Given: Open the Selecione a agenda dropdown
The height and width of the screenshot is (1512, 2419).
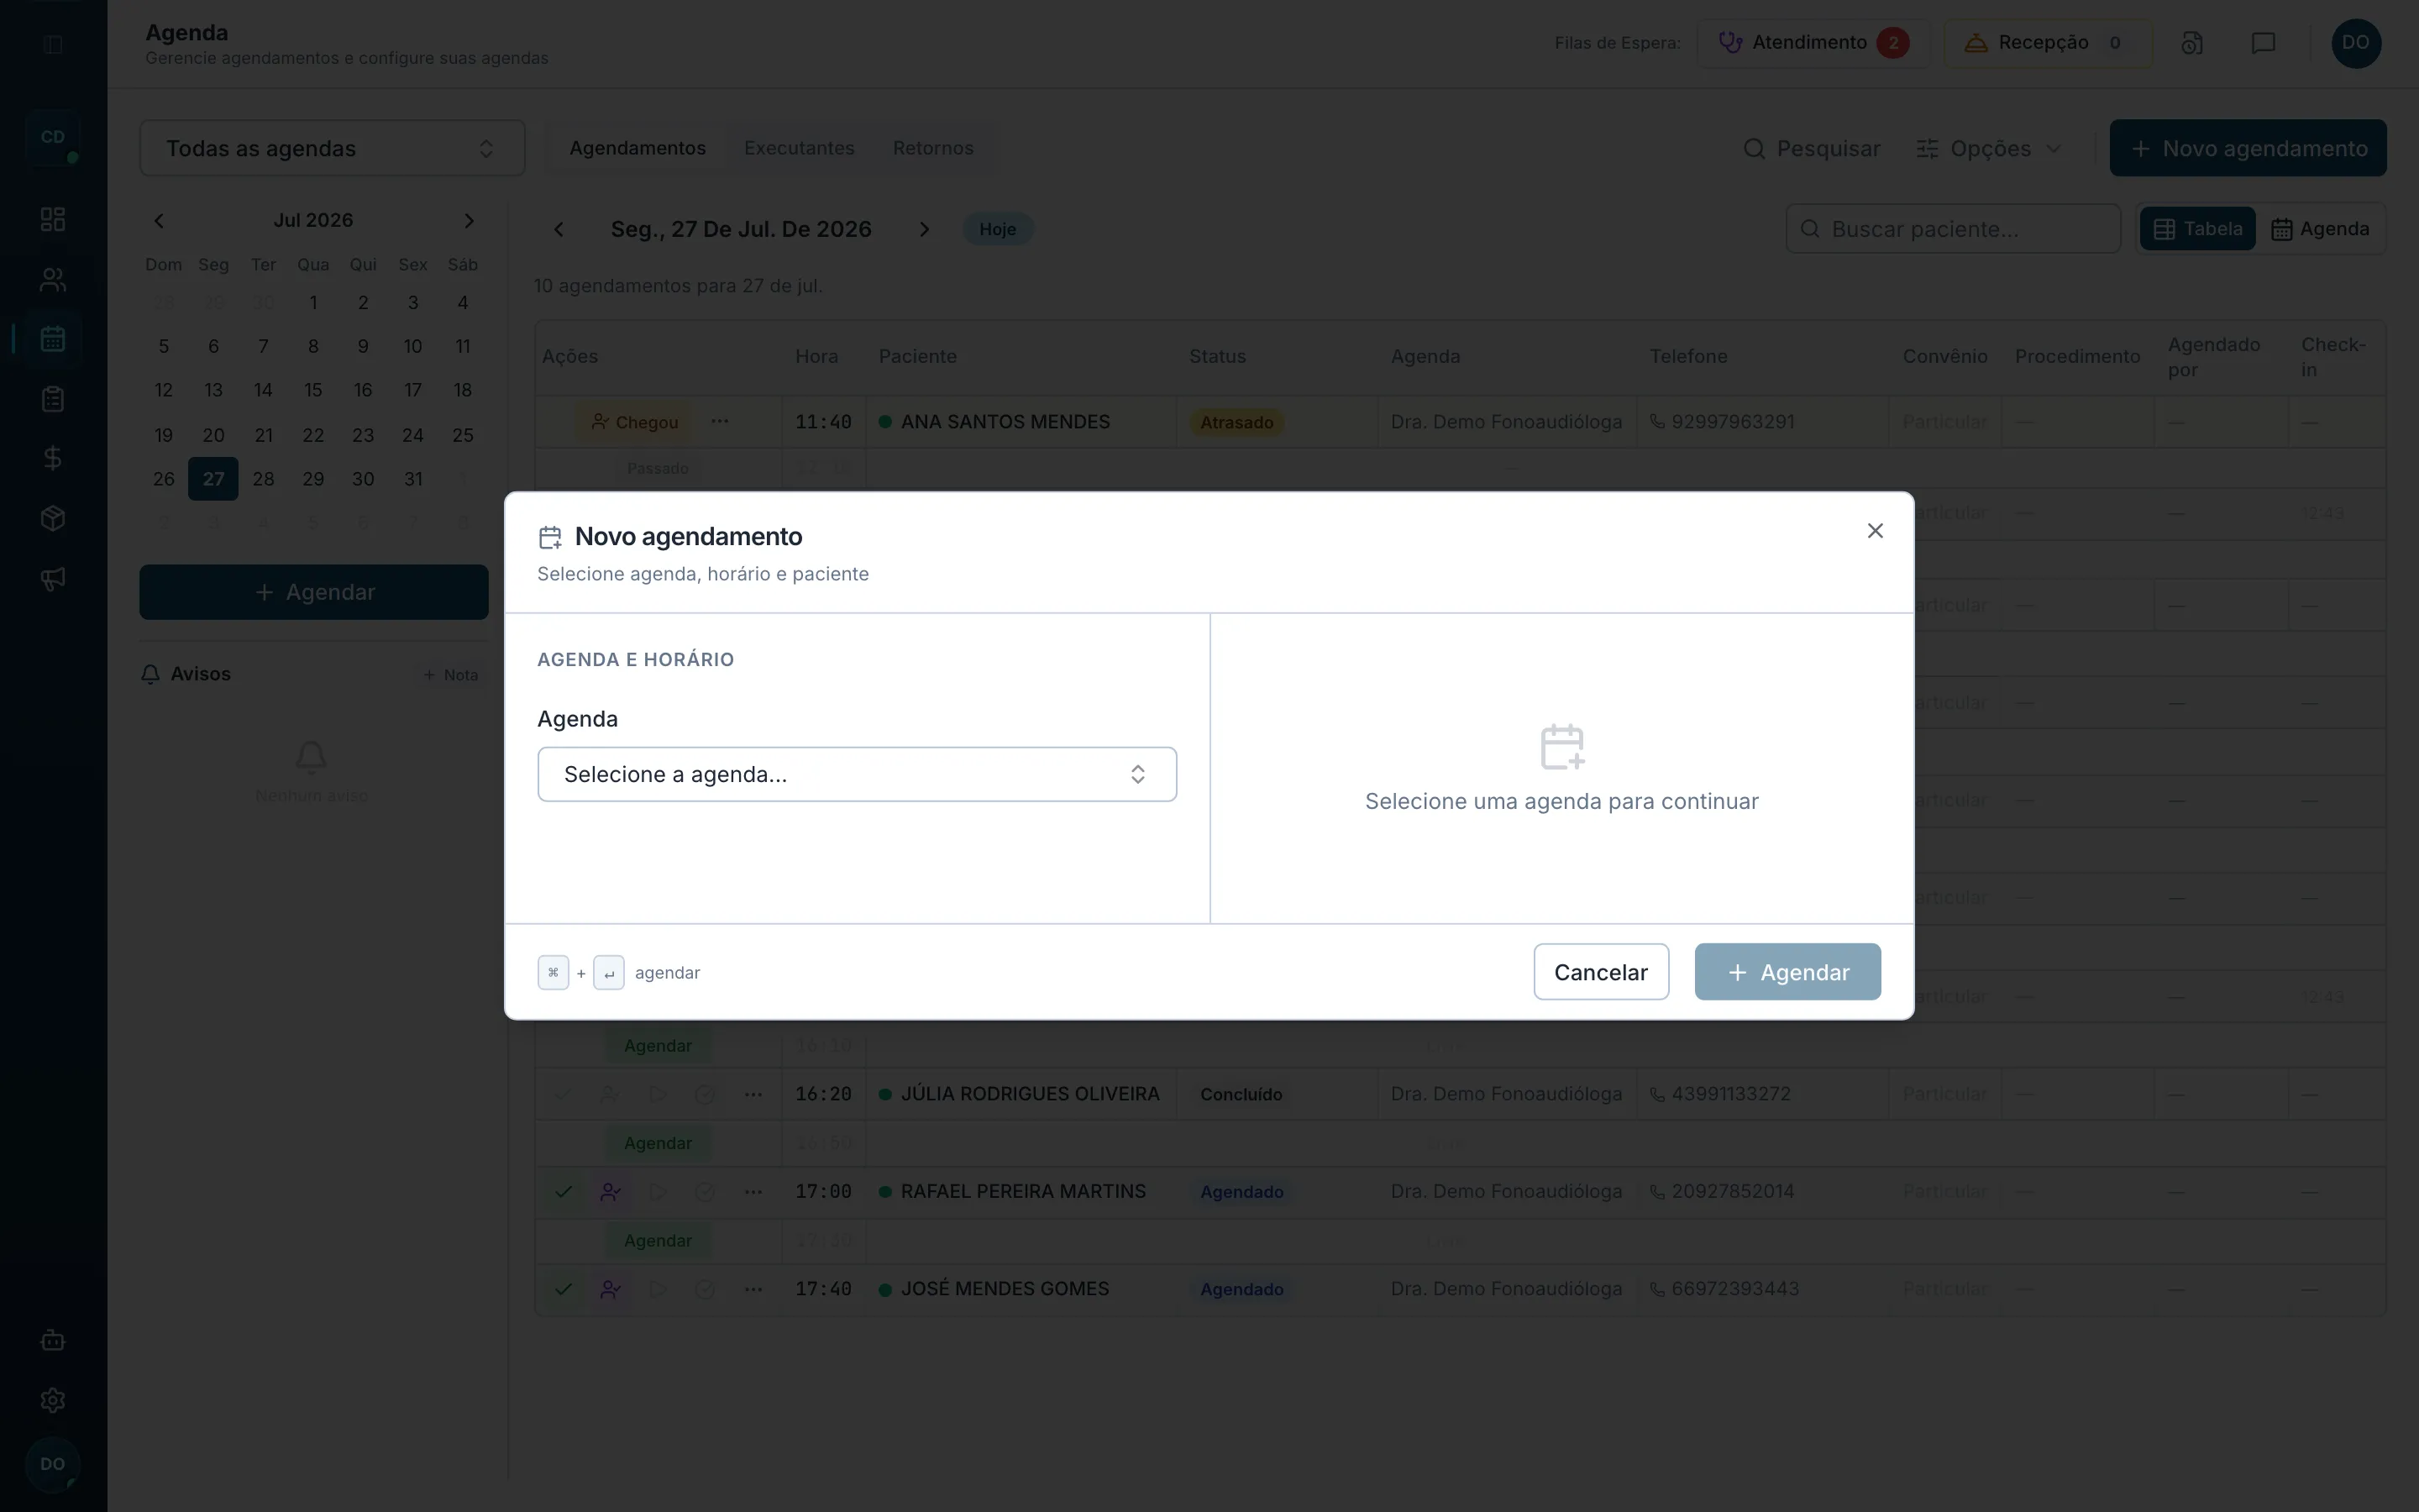Looking at the screenshot, I should (x=857, y=774).
